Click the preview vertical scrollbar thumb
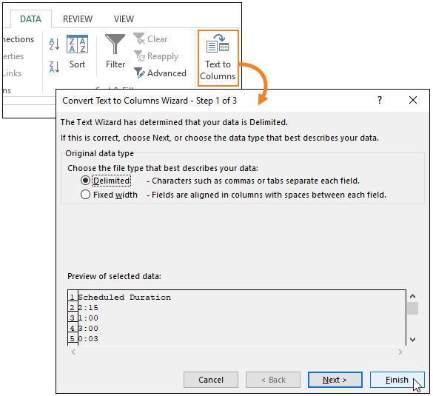The width and height of the screenshot is (433, 396). point(412,308)
